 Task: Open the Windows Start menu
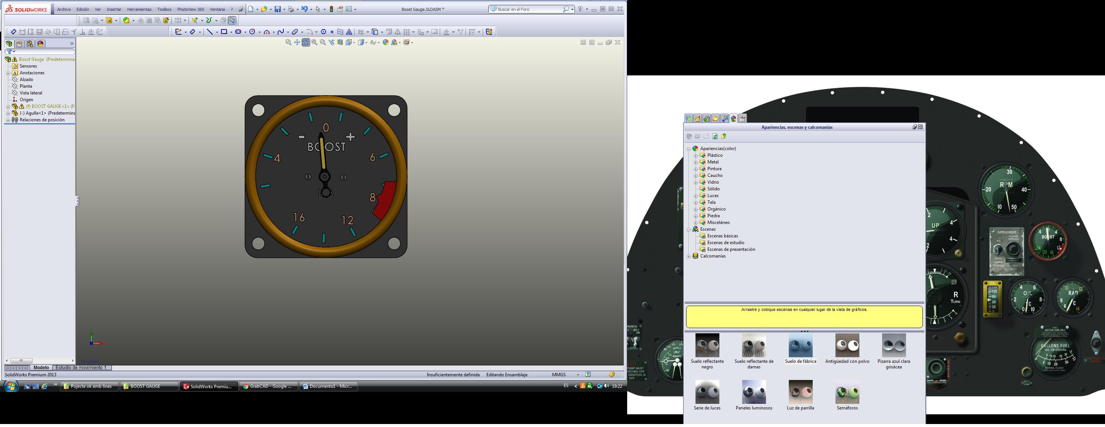coord(10,387)
